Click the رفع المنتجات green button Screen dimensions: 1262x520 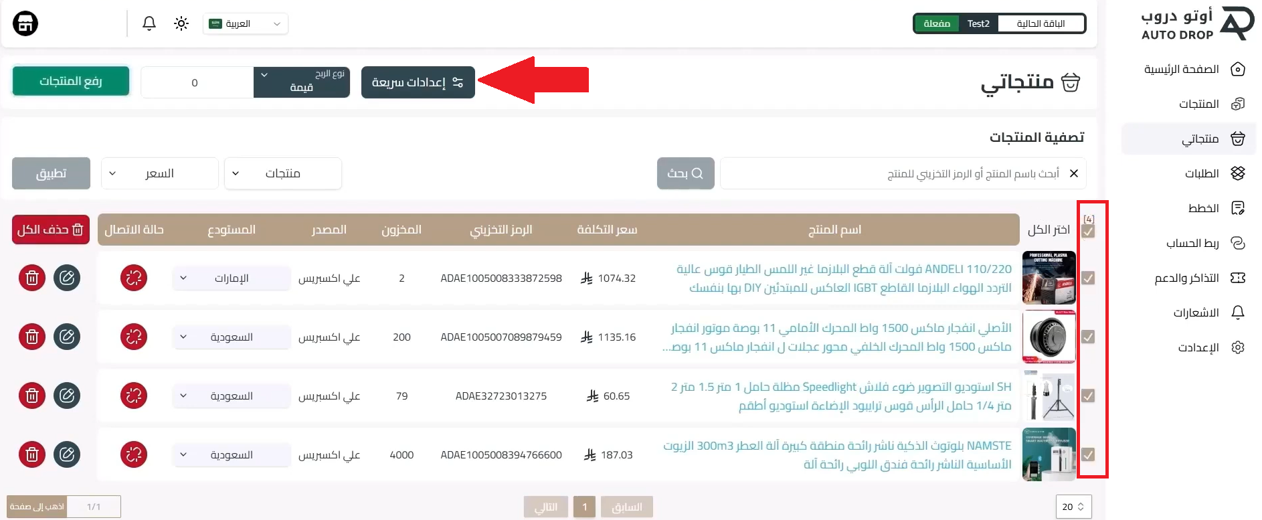(x=71, y=81)
